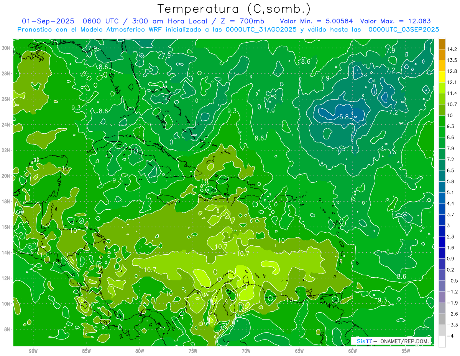Screen dimensions: 460x356
Task: Click the "5.8" contour label in the cold pool
Action: [x=344, y=117]
